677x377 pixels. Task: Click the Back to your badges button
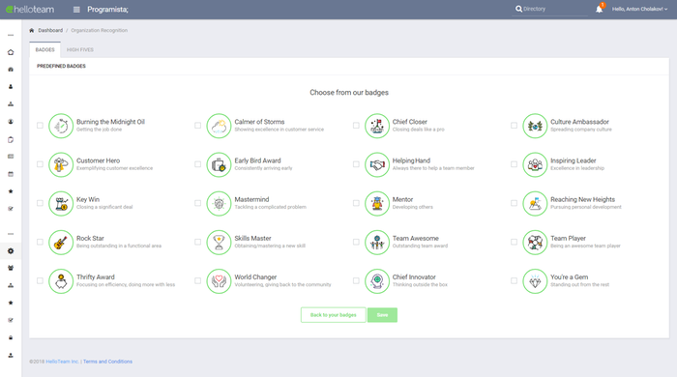coord(334,315)
